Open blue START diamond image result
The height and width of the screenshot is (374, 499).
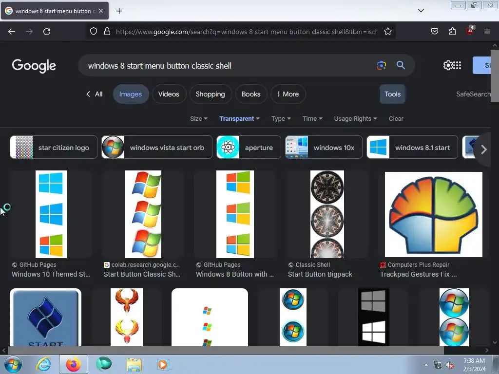45,317
